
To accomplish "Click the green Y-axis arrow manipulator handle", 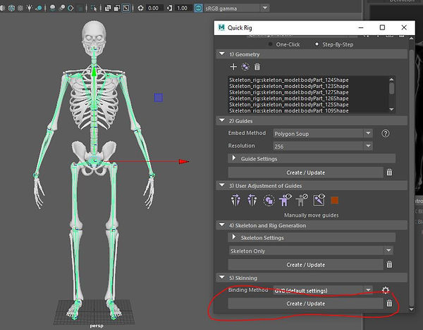I will pos(94,72).
